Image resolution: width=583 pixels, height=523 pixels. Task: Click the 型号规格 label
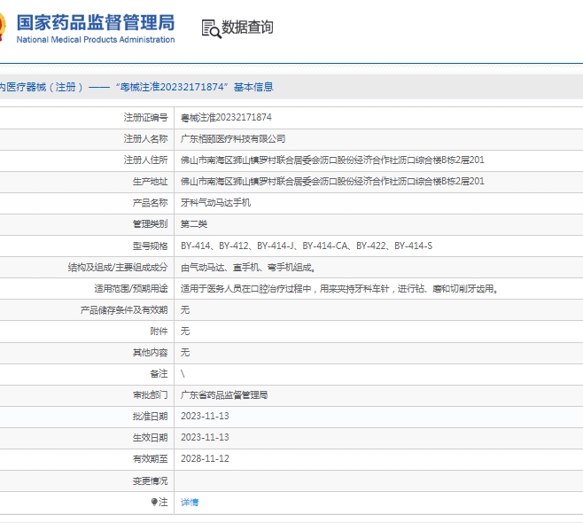tap(151, 246)
